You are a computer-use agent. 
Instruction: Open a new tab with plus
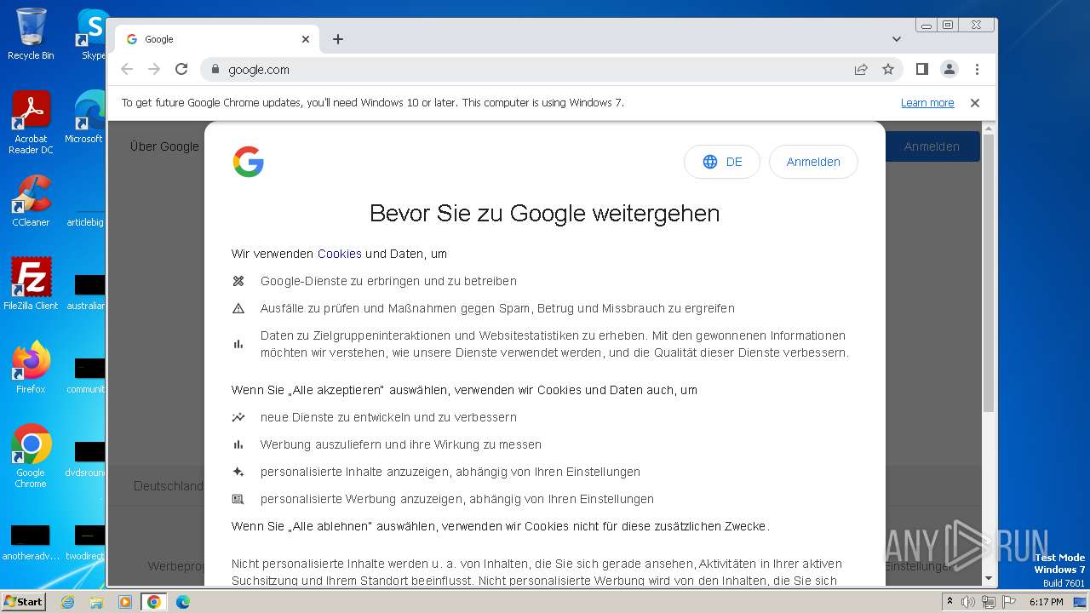point(338,39)
